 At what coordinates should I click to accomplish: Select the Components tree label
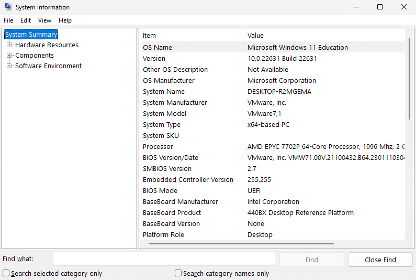coord(35,55)
